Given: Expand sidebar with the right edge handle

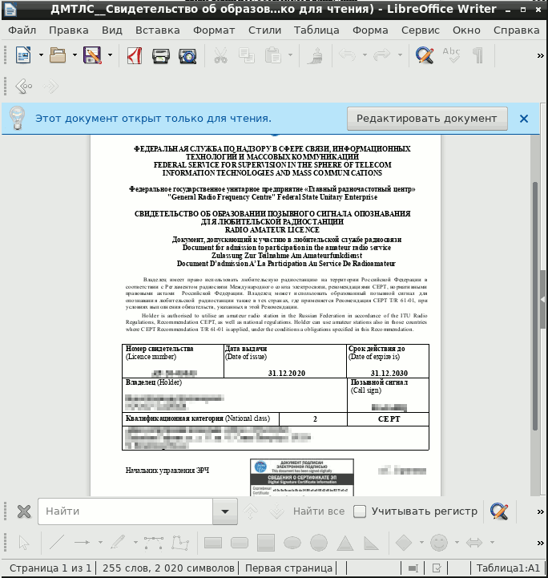Looking at the screenshot, I should (x=543, y=299).
